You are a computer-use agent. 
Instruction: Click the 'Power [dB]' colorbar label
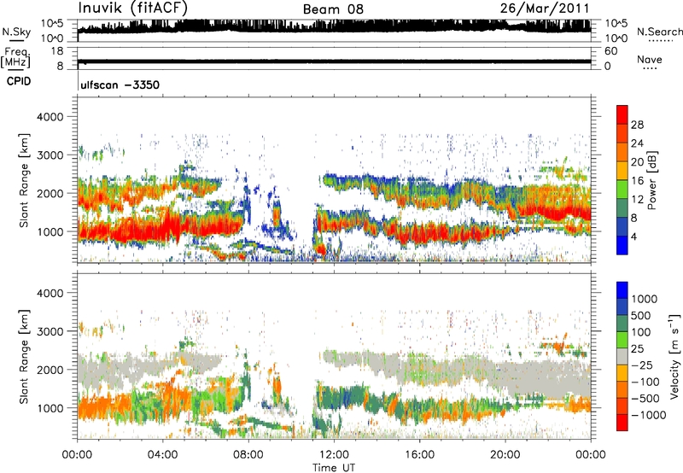click(x=651, y=180)
